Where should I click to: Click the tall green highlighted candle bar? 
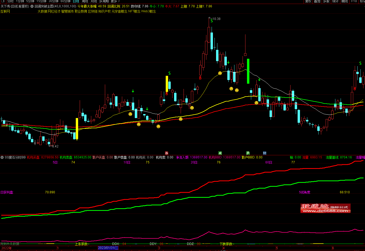point(248,71)
